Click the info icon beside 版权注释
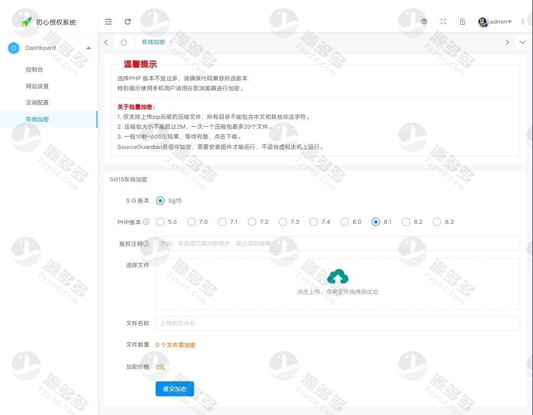The width and height of the screenshot is (533, 415). pos(146,243)
